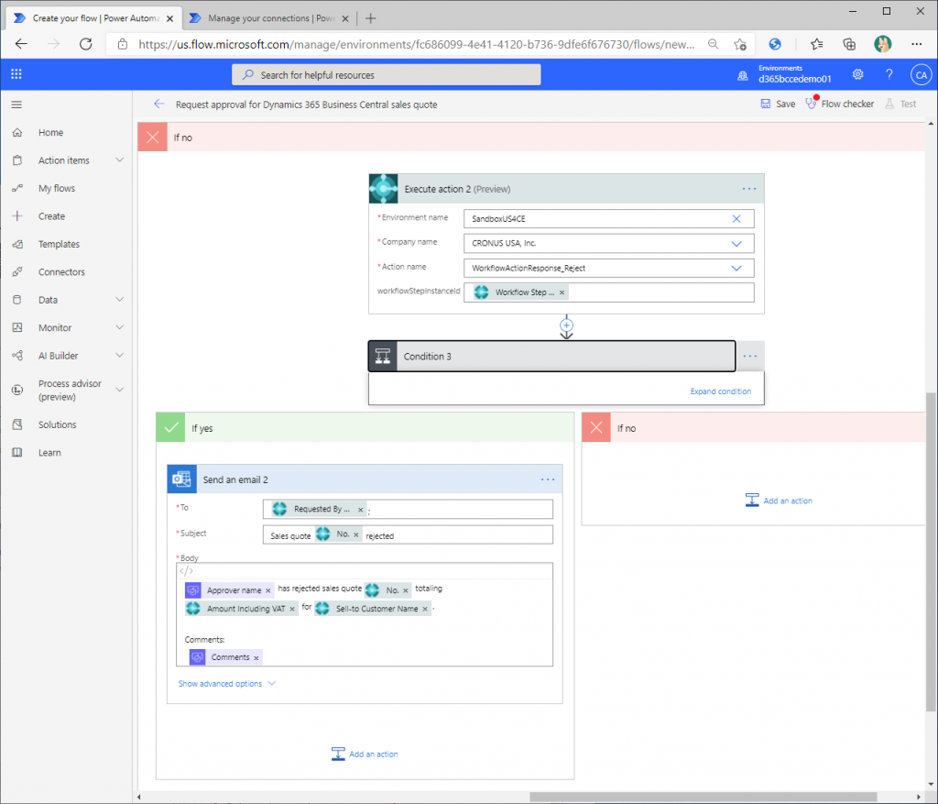Switch to Manage your connections tab
Screen dimensions: 938x804
pos(270,18)
